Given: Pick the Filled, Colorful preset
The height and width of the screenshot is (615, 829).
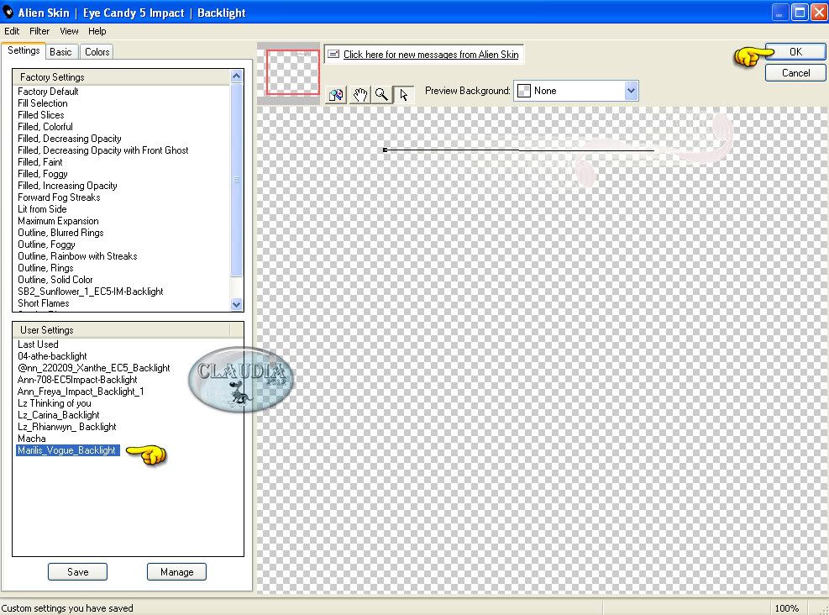Looking at the screenshot, I should (45, 127).
